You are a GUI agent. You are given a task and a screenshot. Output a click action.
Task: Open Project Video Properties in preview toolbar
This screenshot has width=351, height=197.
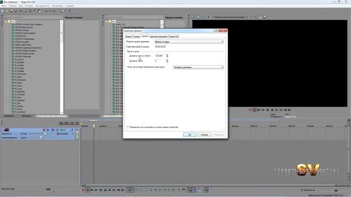pos(193,17)
